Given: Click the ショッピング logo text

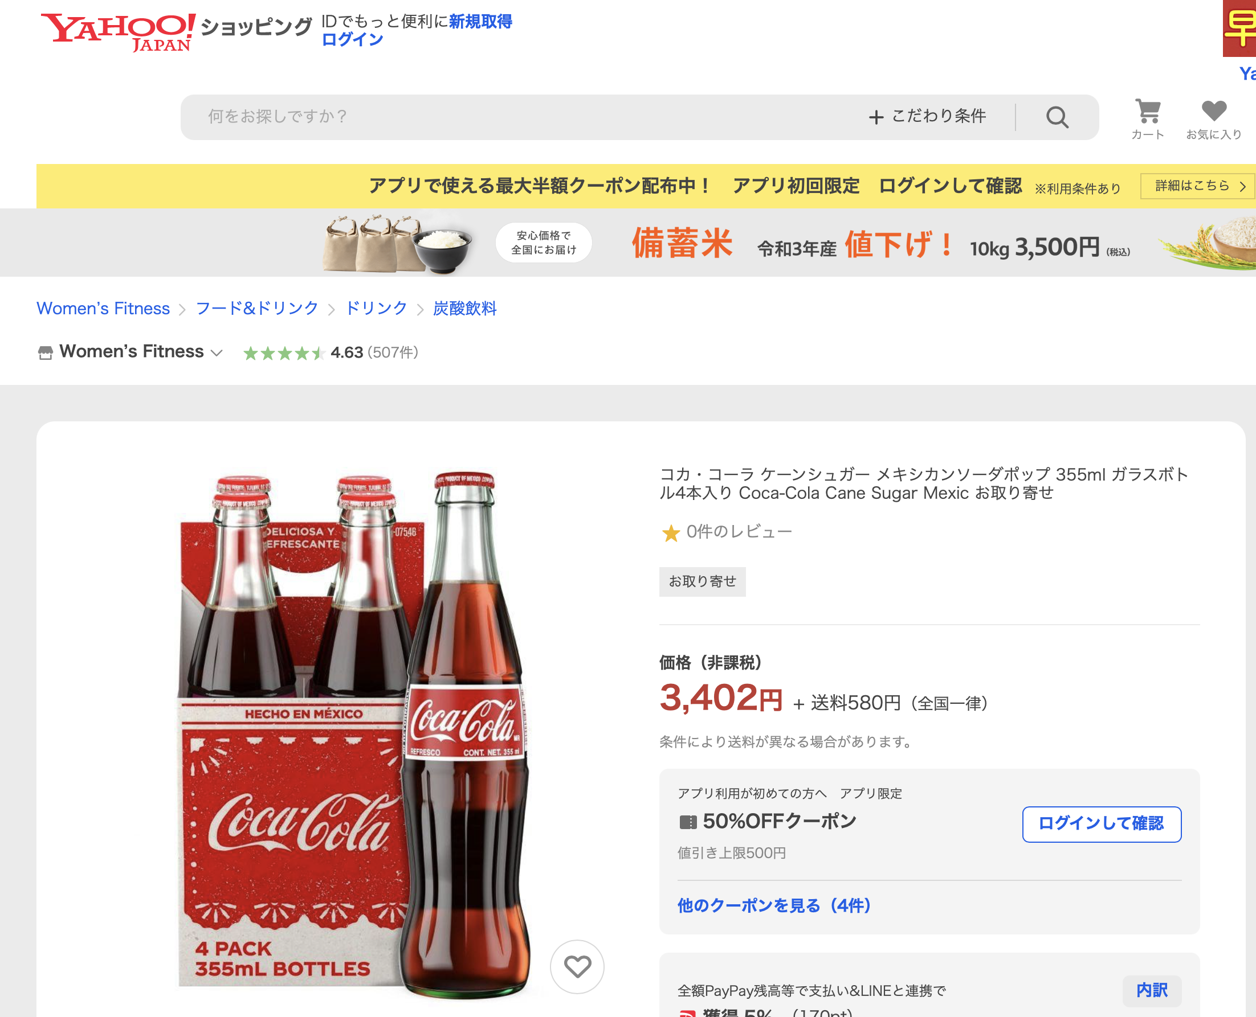Looking at the screenshot, I should [256, 26].
